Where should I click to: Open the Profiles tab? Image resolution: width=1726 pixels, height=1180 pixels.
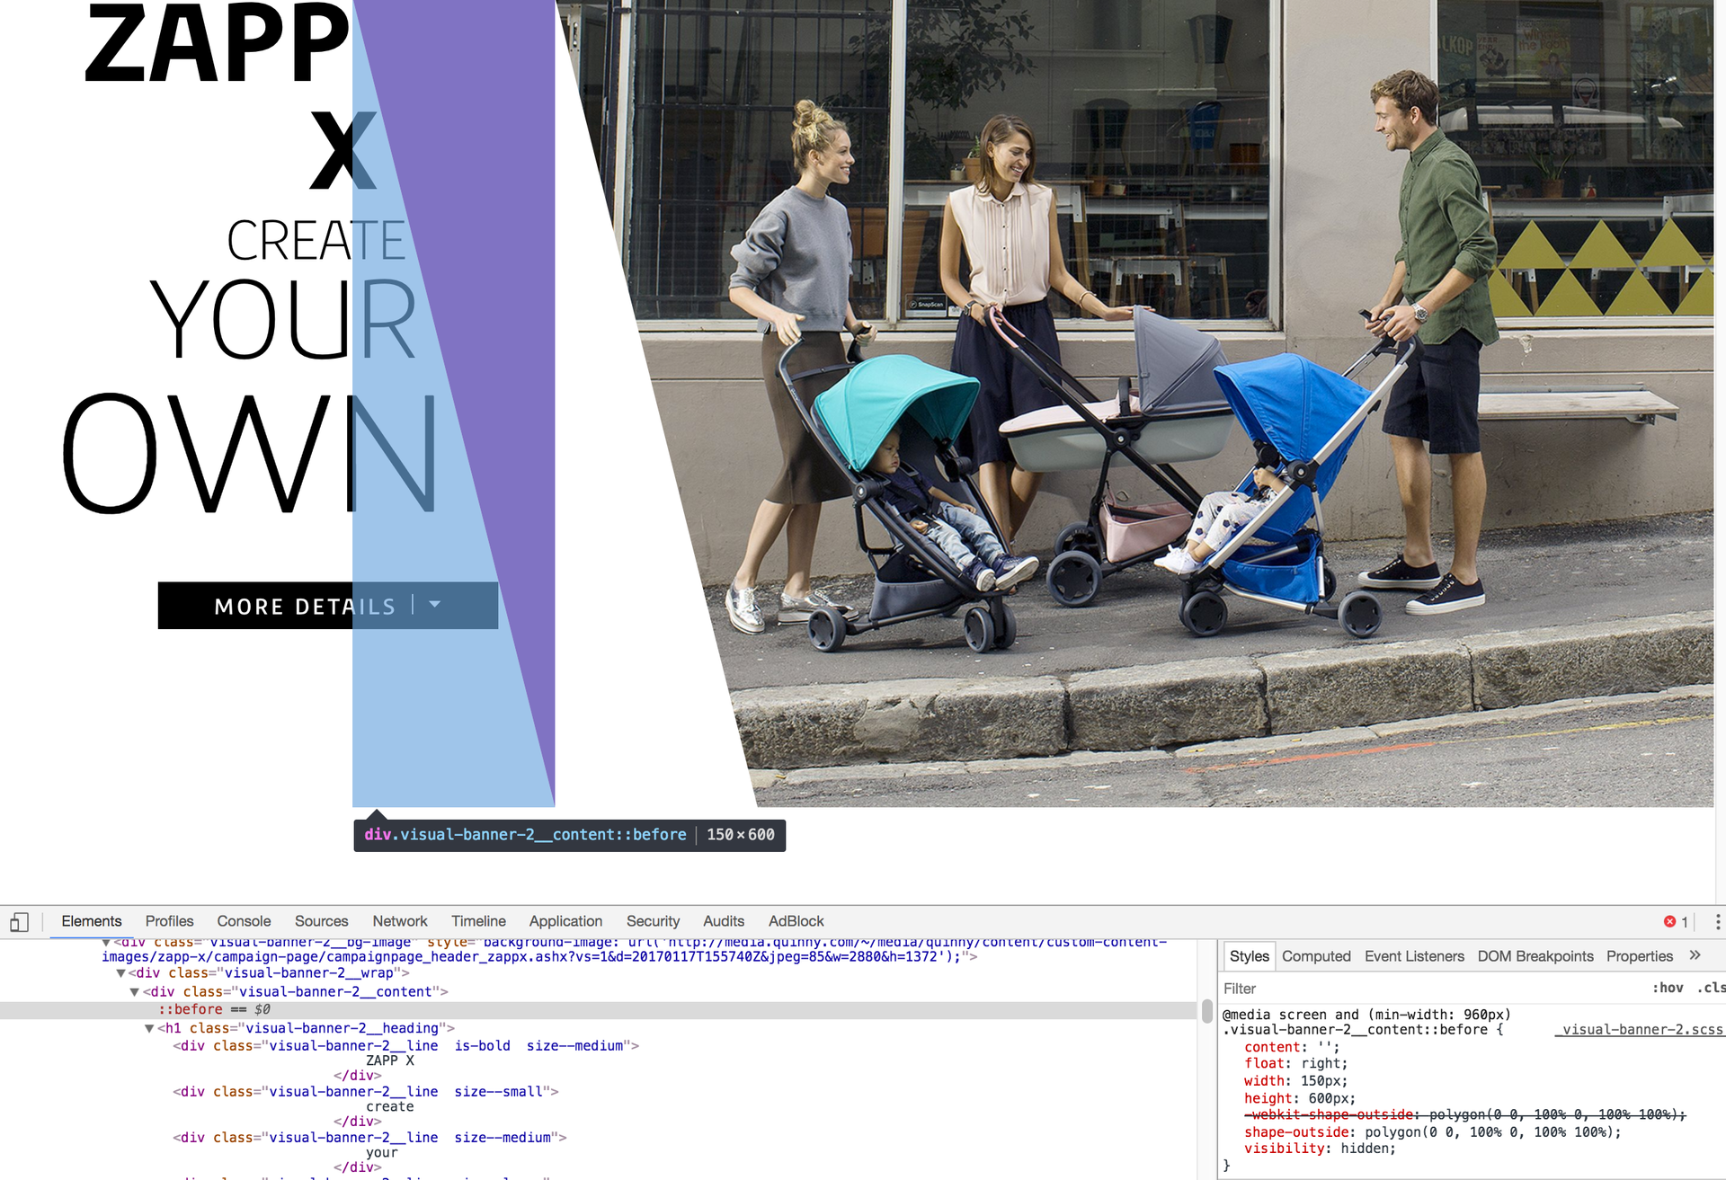coord(169,921)
